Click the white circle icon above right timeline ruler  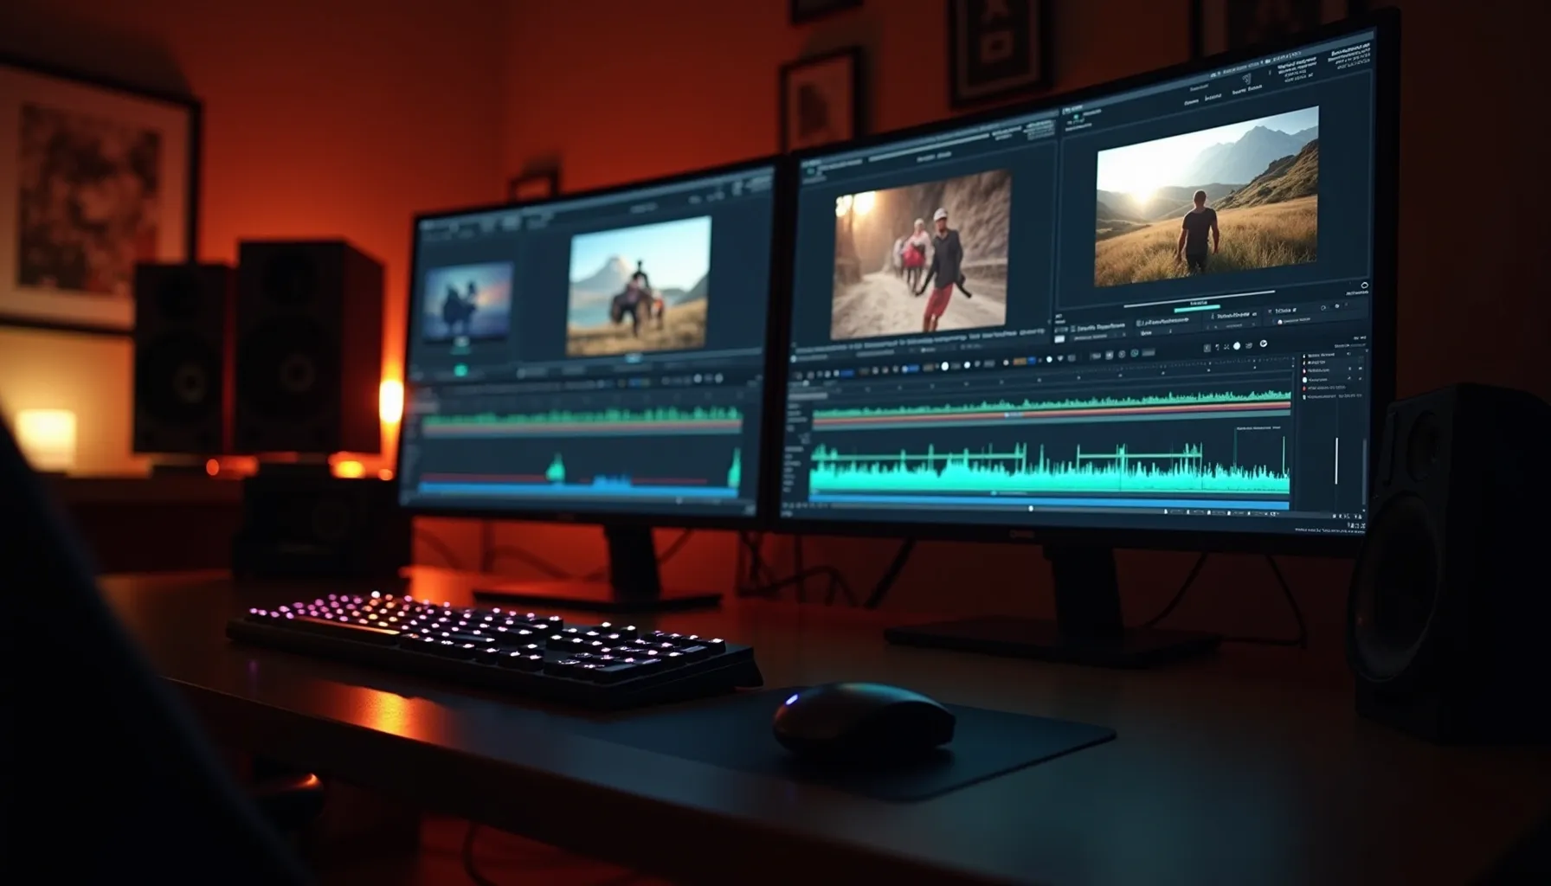(1236, 346)
